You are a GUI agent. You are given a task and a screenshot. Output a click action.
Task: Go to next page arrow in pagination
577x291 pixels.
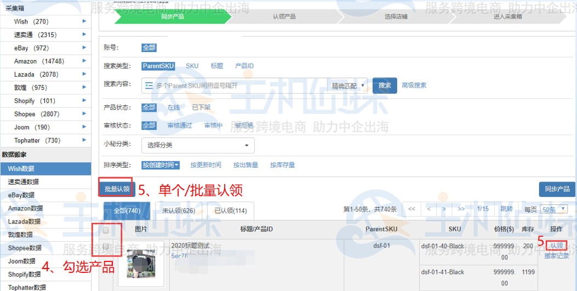444,209
